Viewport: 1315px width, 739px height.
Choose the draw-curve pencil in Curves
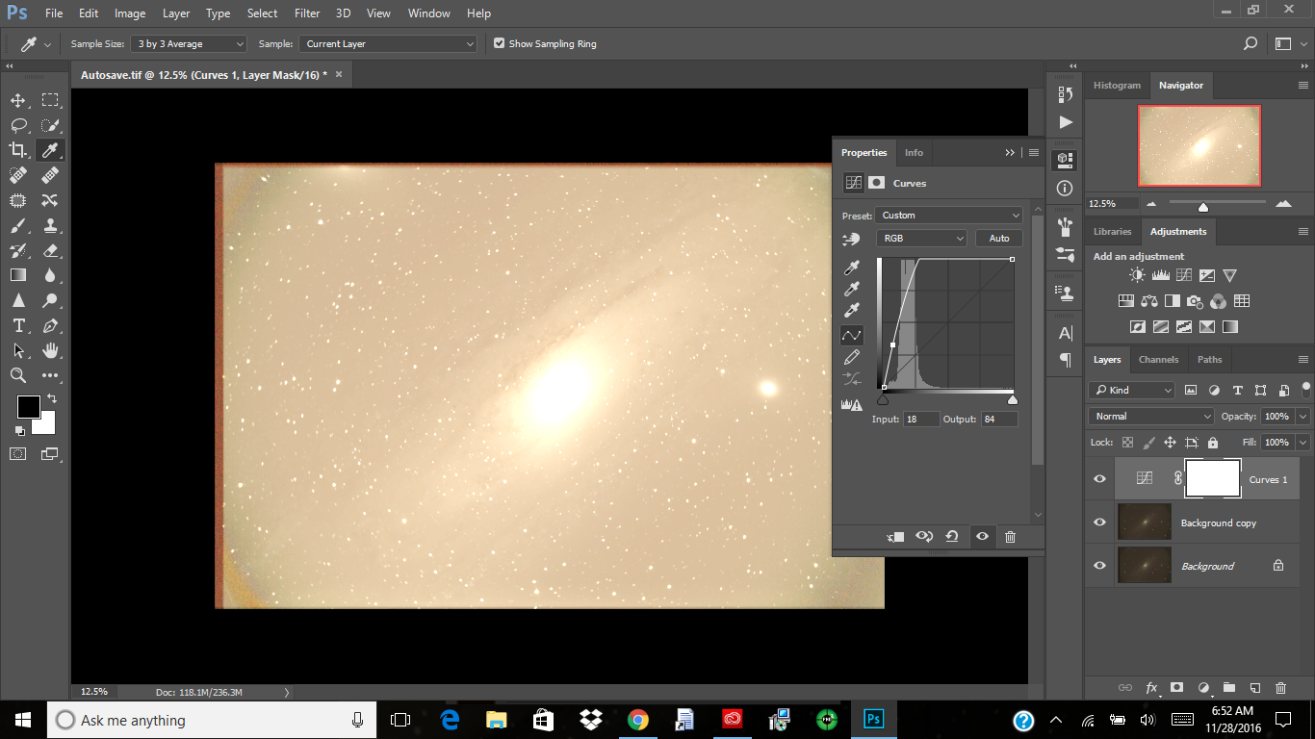(852, 358)
